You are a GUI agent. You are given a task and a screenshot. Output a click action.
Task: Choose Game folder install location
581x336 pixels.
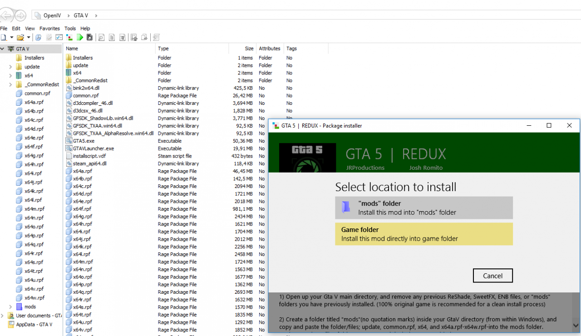tap(424, 234)
